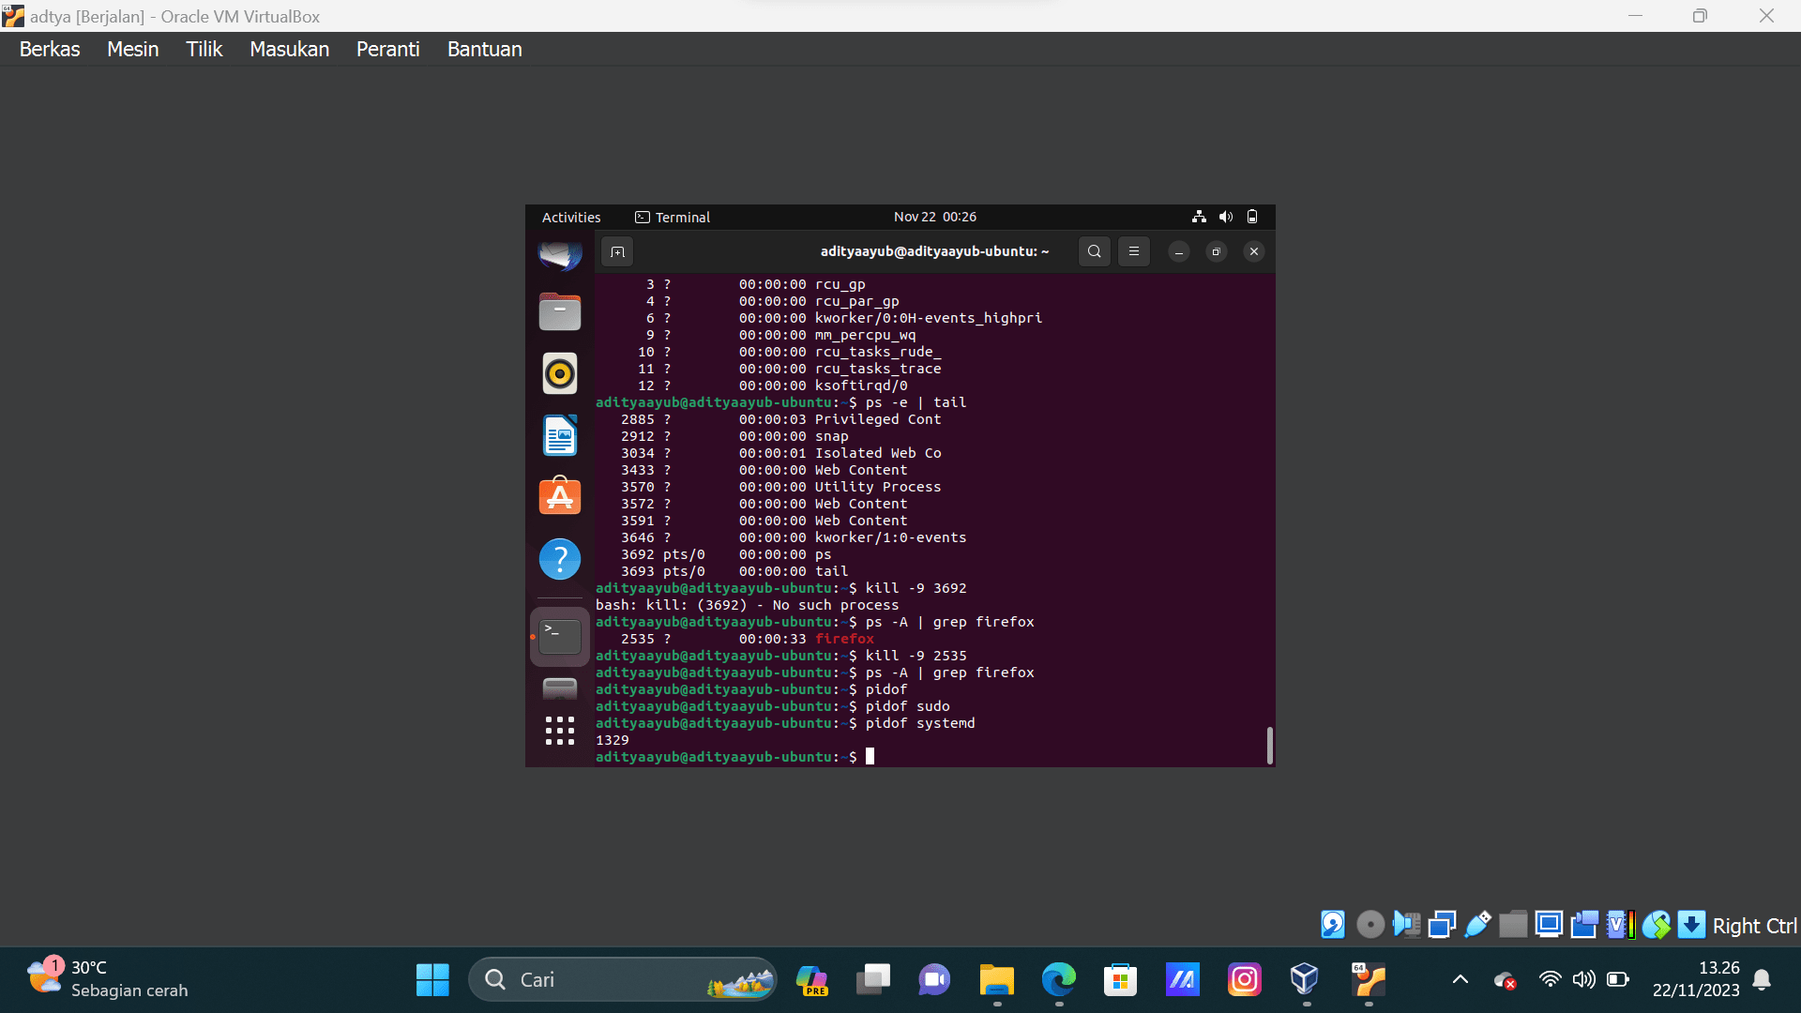Launch Thunderbird Mail from the dock
The height and width of the screenshot is (1013, 1801).
pos(560,254)
